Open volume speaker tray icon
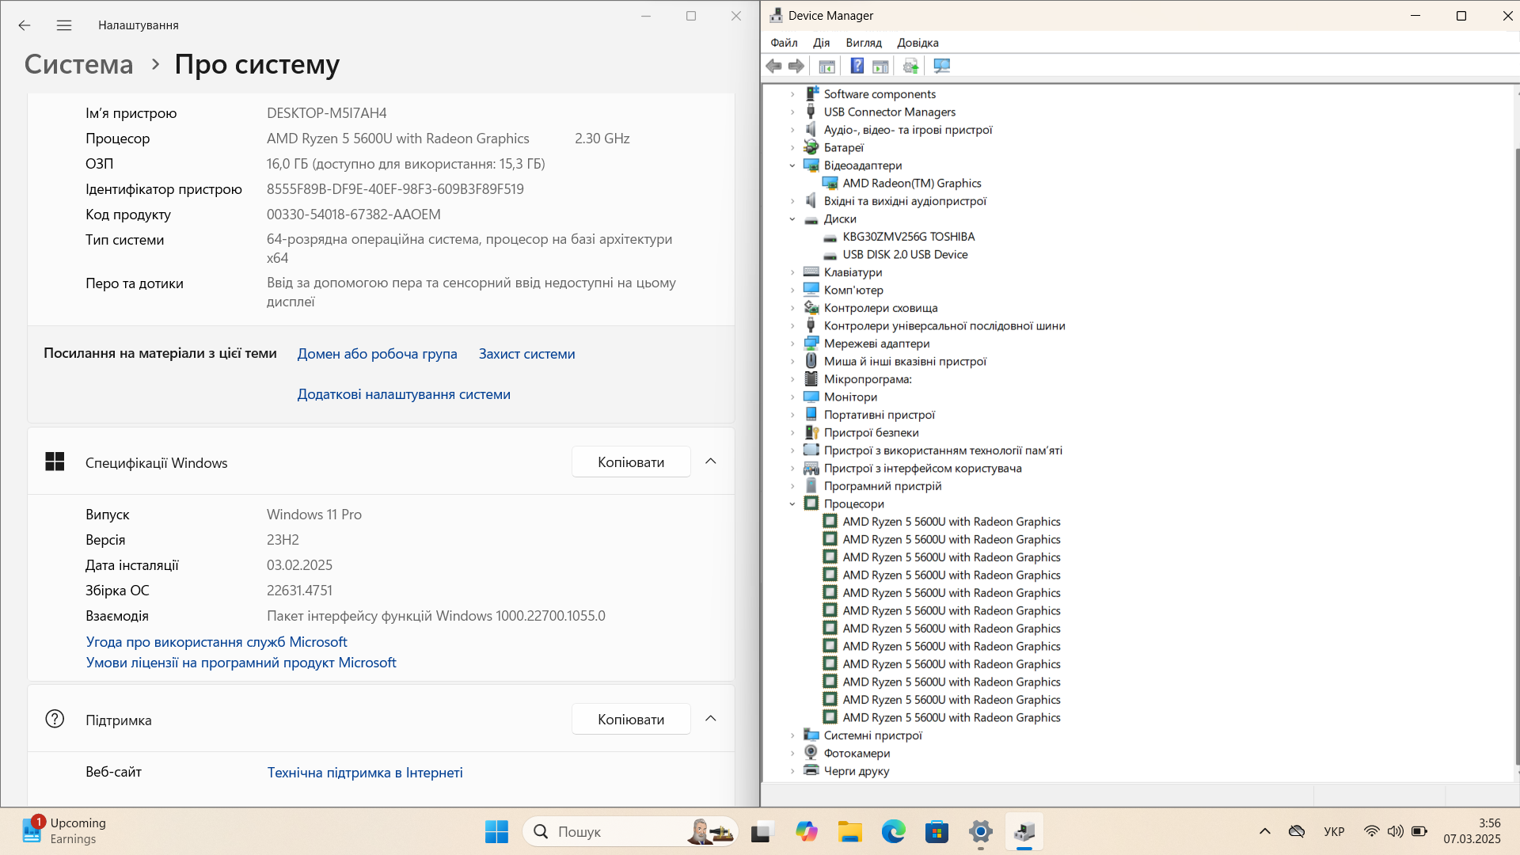The height and width of the screenshot is (855, 1520). pyautogui.click(x=1395, y=831)
